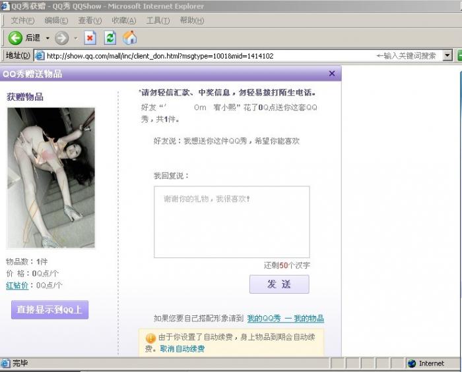
Task: Click the orange warning icon in notice
Action: tap(150, 338)
